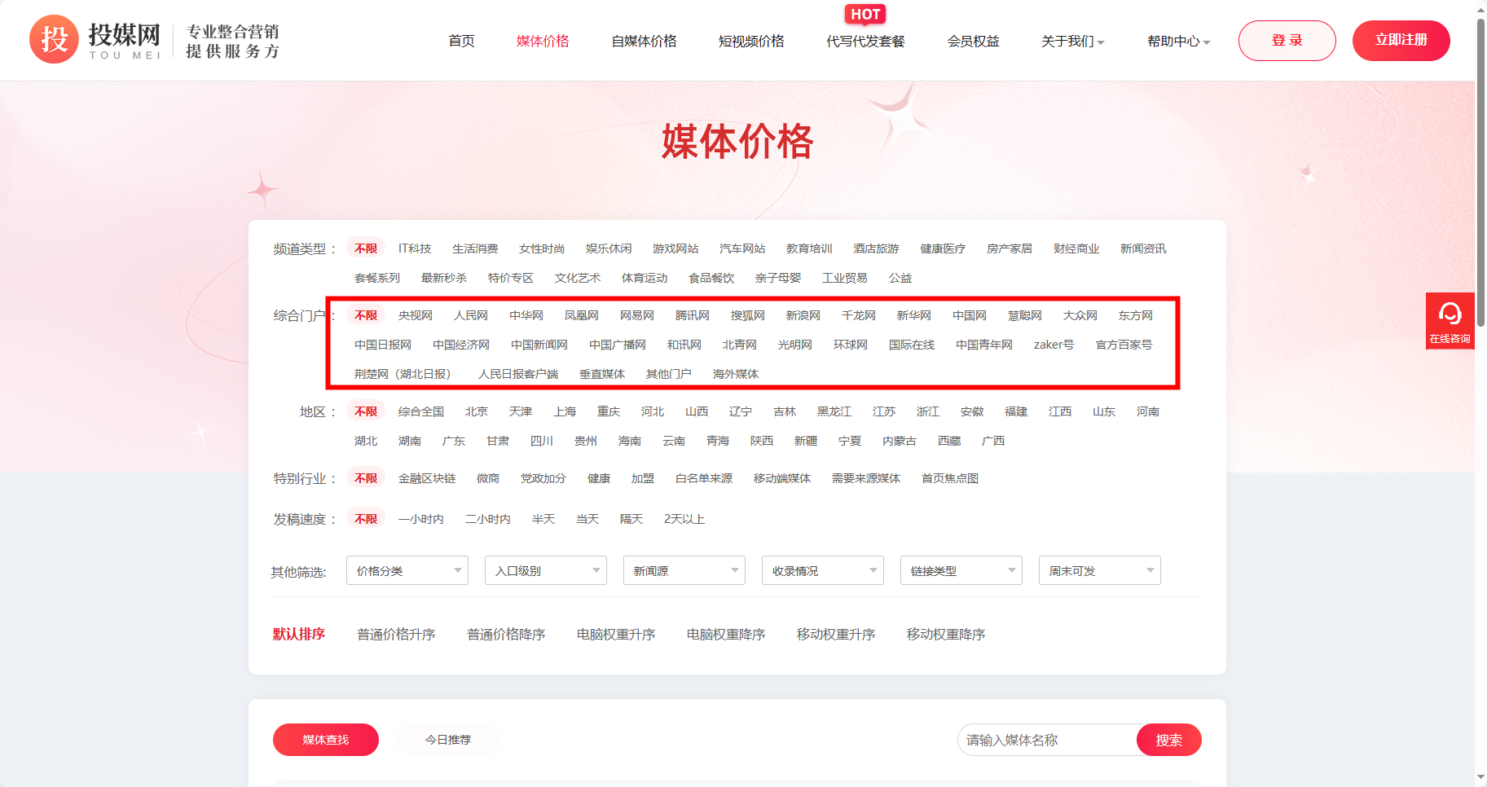Filter channel type by 套餐系列
Image resolution: width=1487 pixels, height=787 pixels.
pos(376,278)
